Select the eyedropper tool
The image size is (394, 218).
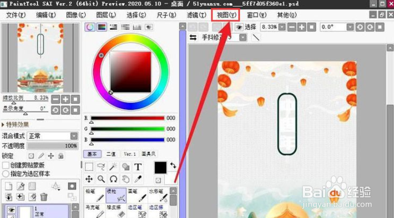[138, 179]
